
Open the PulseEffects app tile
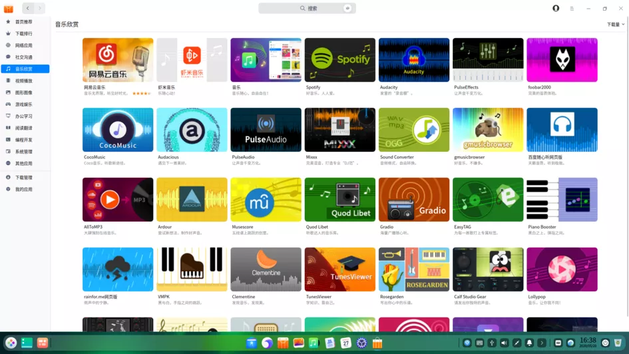click(x=488, y=60)
